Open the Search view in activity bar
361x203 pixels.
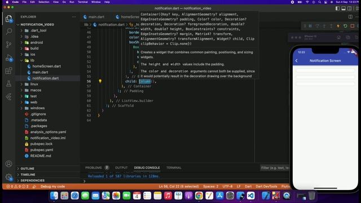point(9,32)
